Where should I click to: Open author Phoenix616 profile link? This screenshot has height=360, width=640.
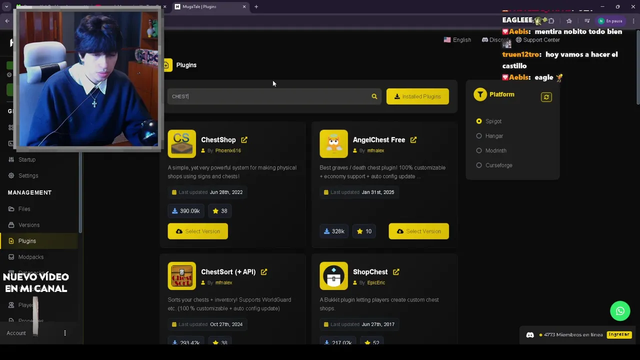[x=228, y=150]
